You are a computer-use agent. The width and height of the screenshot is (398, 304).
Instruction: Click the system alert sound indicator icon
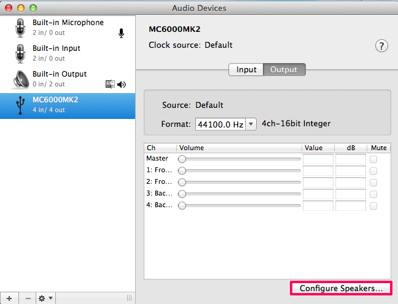pyautogui.click(x=111, y=85)
